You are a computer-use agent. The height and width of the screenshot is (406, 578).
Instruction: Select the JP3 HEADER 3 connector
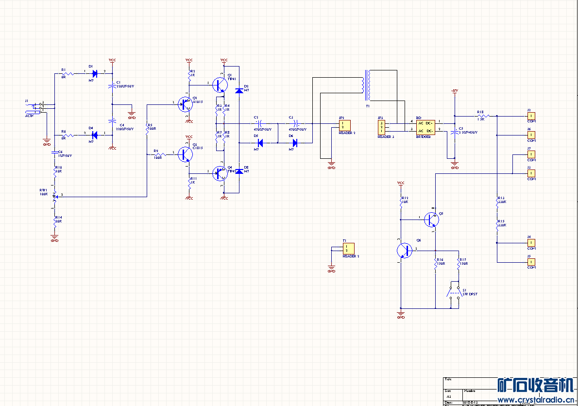point(382,128)
